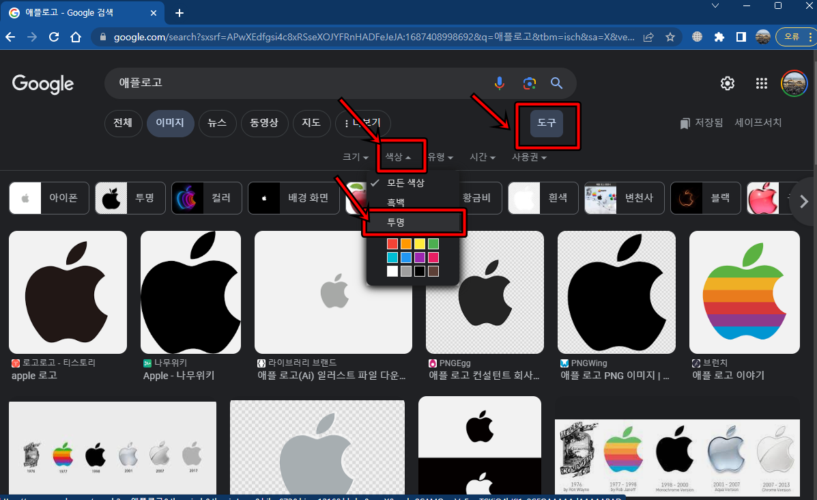Click the browser address bar URL
This screenshot has height=500, width=817.
(x=374, y=37)
